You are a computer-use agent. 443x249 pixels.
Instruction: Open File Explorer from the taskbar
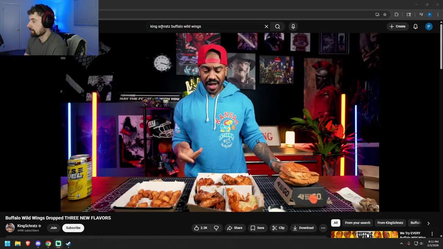(18, 243)
